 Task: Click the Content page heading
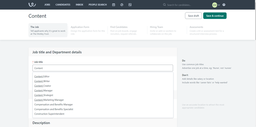37,16
